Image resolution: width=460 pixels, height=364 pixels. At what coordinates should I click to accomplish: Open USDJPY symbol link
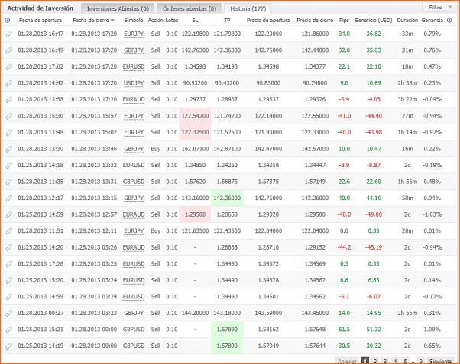coord(134,83)
